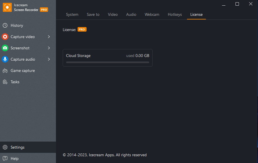Image resolution: width=258 pixels, height=163 pixels.
Task: Expand the Capture audio submenu chevron
Action: [49, 59]
